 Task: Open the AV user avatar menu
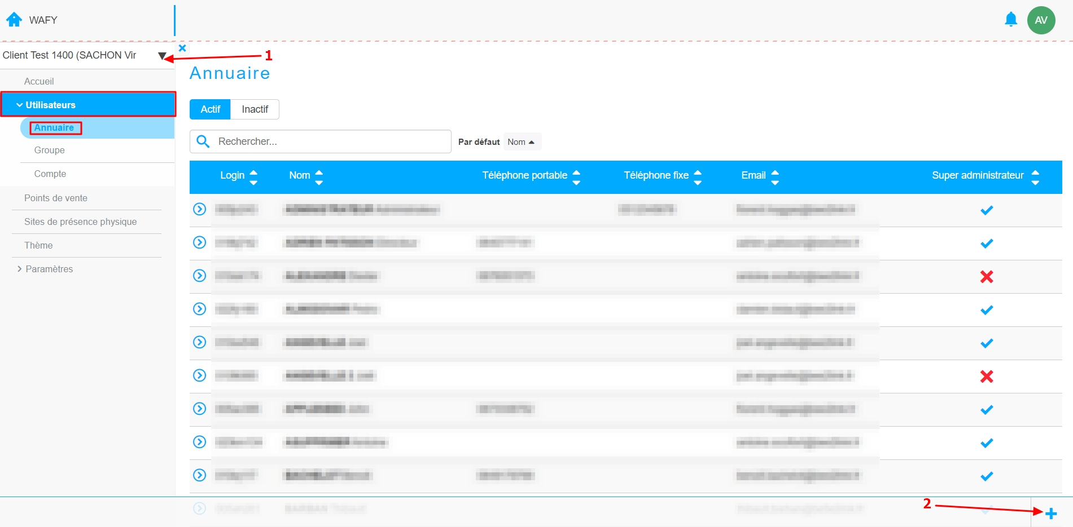point(1041,20)
